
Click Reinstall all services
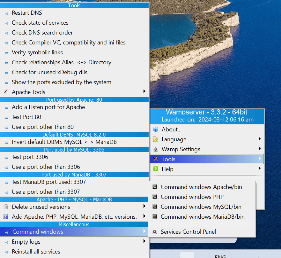tap(36, 251)
